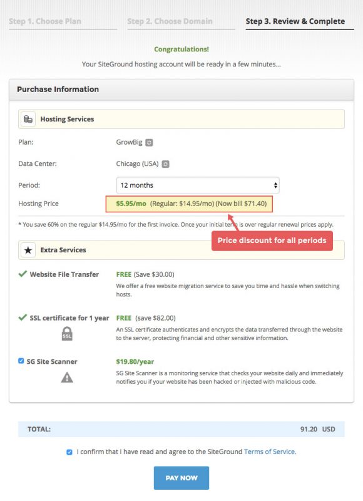The height and width of the screenshot is (501, 363).
Task: Open the Terms of Service link
Action: tap(269, 452)
